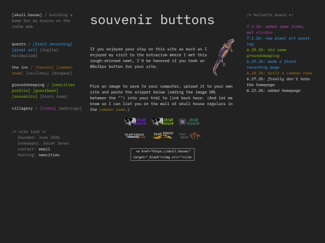Screen dimensions: 325x243
Task: Click the founded: June 2026 line
Action: click(x=39, y=137)
